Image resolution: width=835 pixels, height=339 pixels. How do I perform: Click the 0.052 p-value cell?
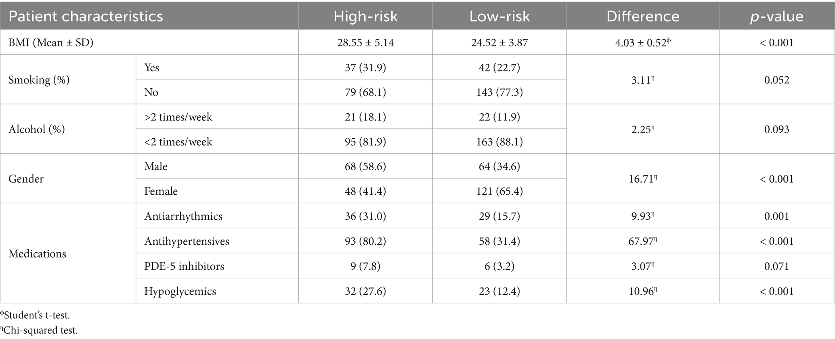tap(776, 80)
